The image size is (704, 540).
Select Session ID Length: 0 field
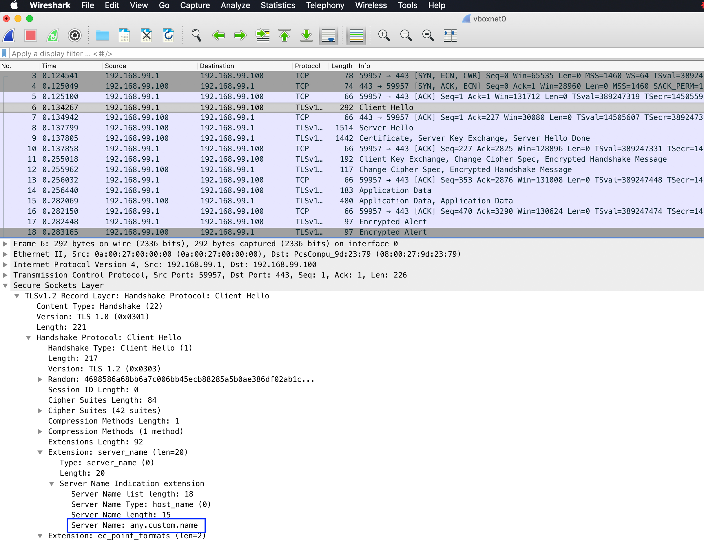93,390
